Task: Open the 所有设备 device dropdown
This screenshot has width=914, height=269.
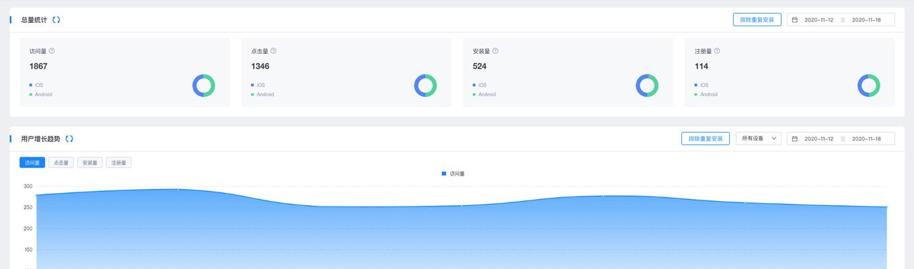Action: [758, 139]
